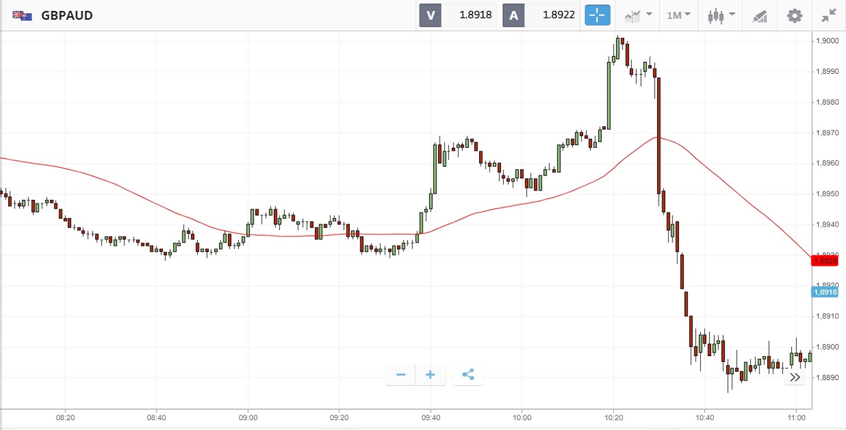Click the V sell price button
This screenshot has width=846, height=430.
[458, 15]
